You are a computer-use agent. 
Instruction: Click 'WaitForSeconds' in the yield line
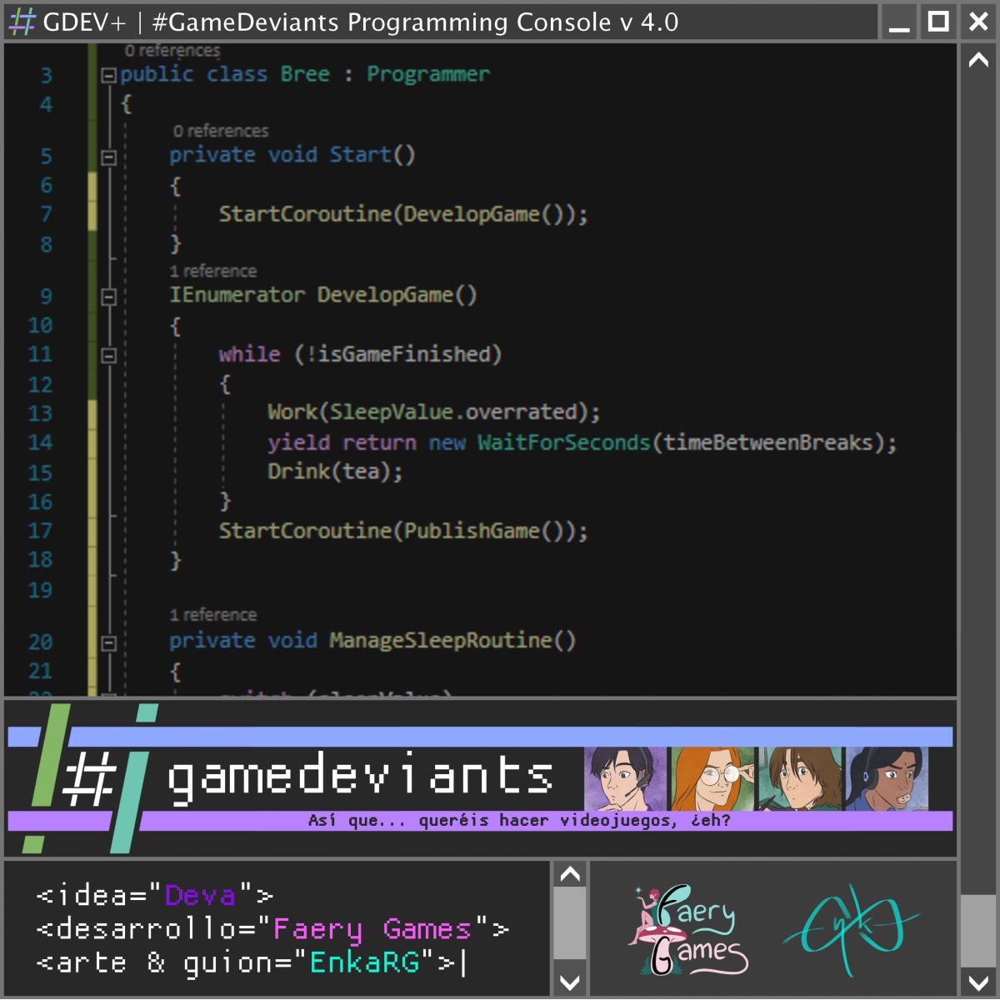tap(563, 442)
